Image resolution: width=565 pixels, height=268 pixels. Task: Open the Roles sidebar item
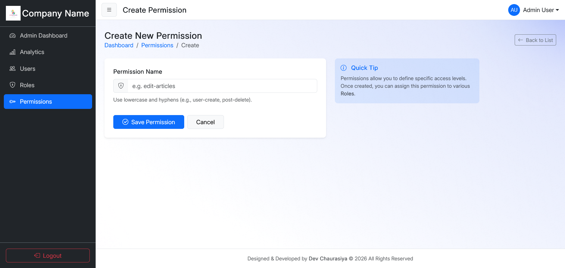(27, 85)
